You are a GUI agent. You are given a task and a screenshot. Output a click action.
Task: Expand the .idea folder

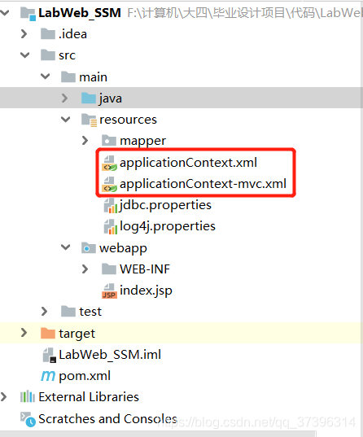coord(24,34)
